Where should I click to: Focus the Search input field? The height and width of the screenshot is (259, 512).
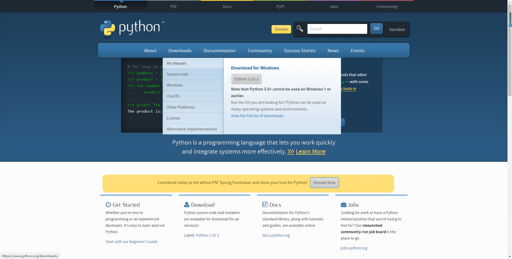(337, 29)
